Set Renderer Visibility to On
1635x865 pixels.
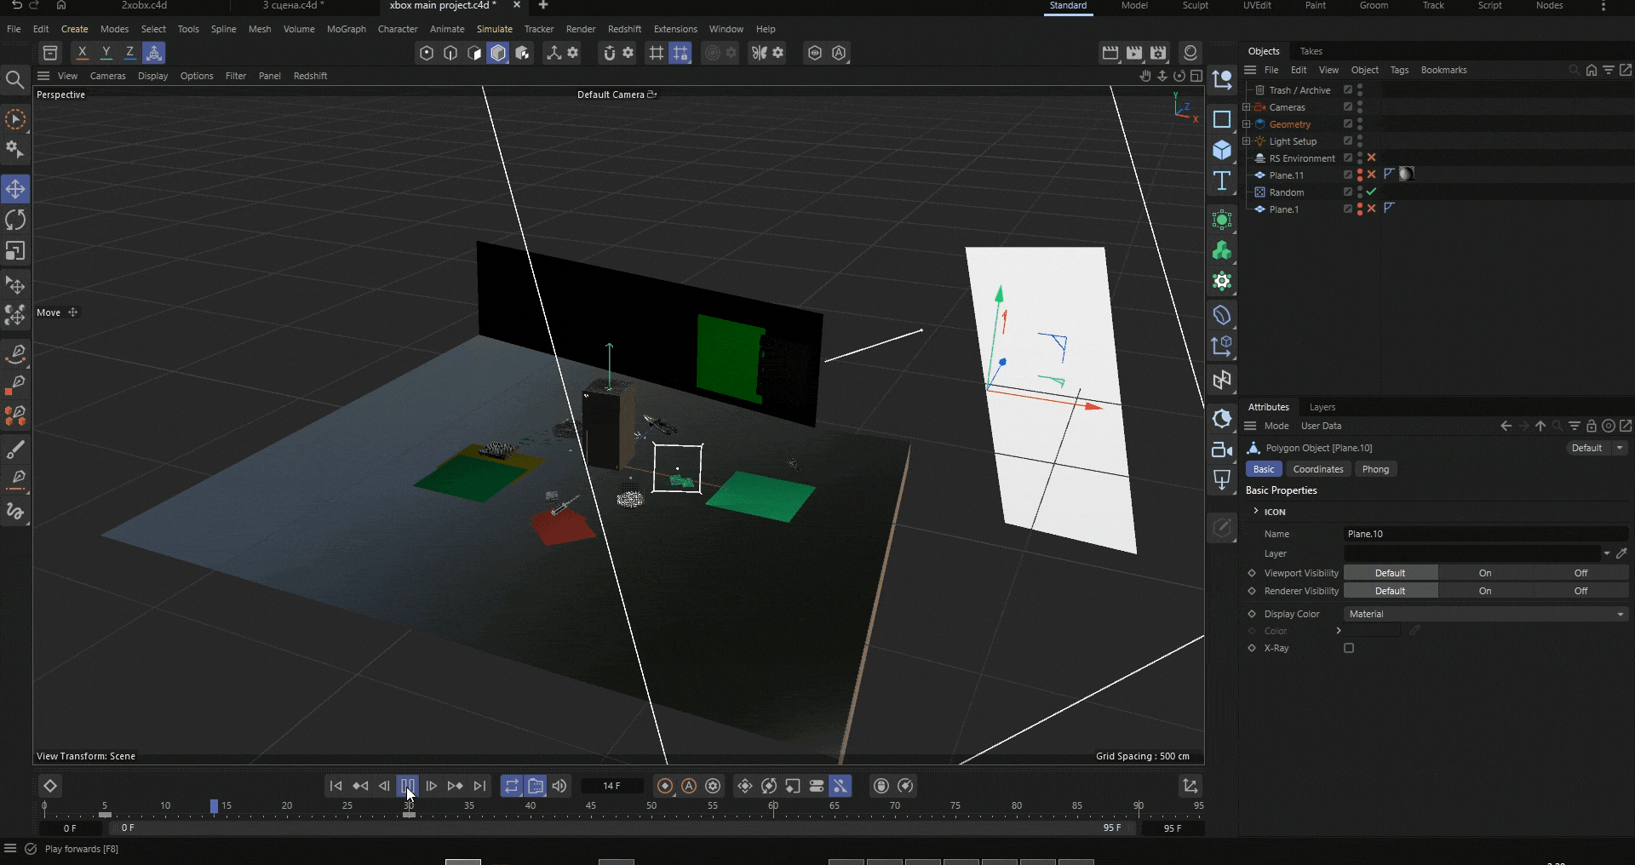[x=1485, y=591]
